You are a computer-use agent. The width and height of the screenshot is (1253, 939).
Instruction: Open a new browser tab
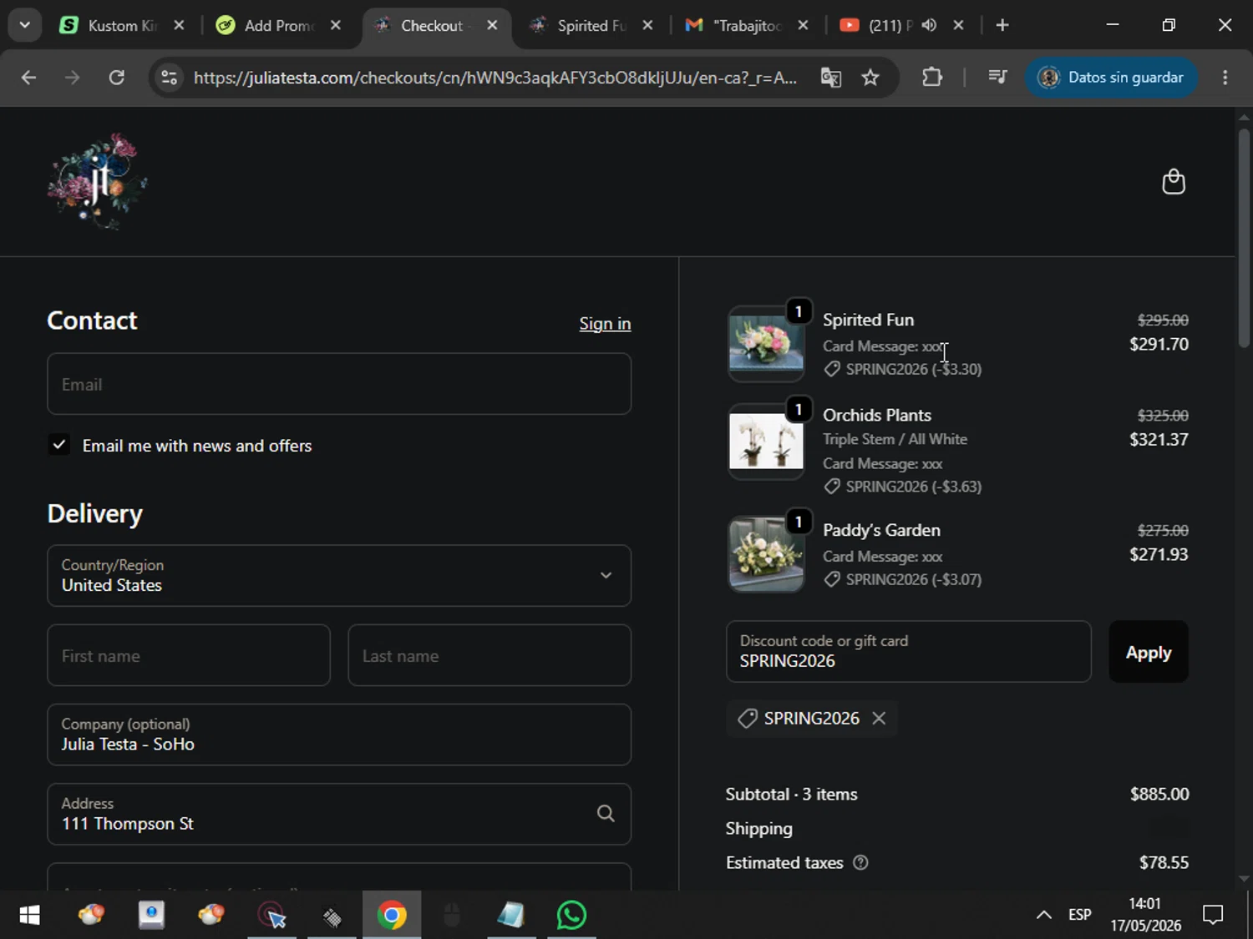(1002, 25)
